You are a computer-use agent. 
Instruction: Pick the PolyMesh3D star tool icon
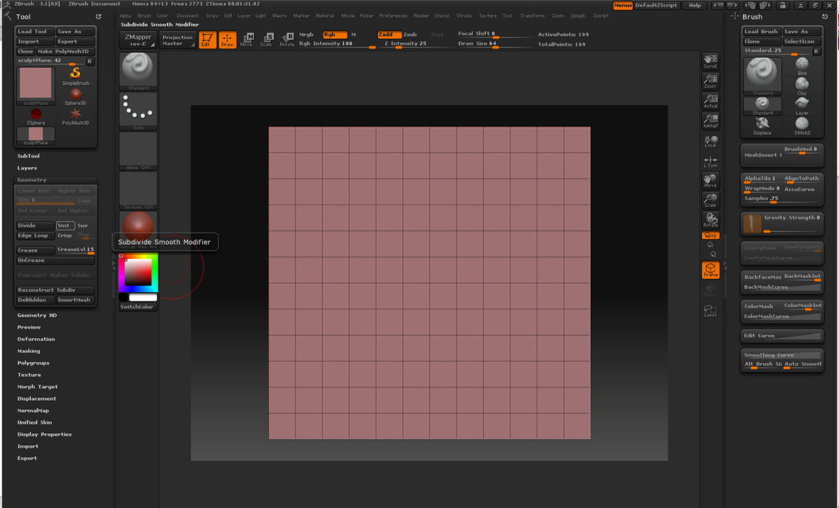76,114
